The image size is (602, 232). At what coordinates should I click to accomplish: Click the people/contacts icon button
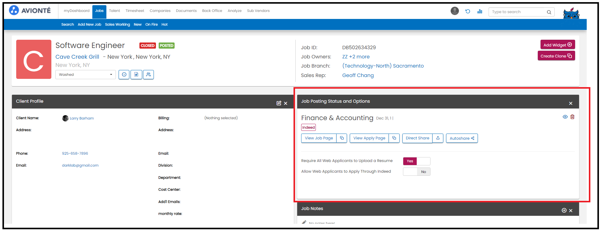pos(148,75)
